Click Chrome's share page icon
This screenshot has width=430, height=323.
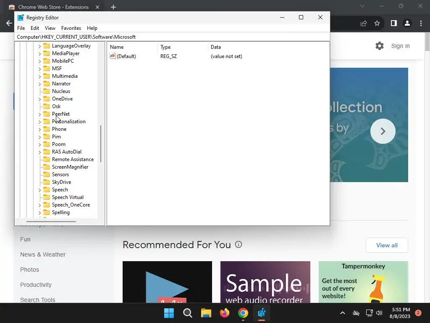364,24
